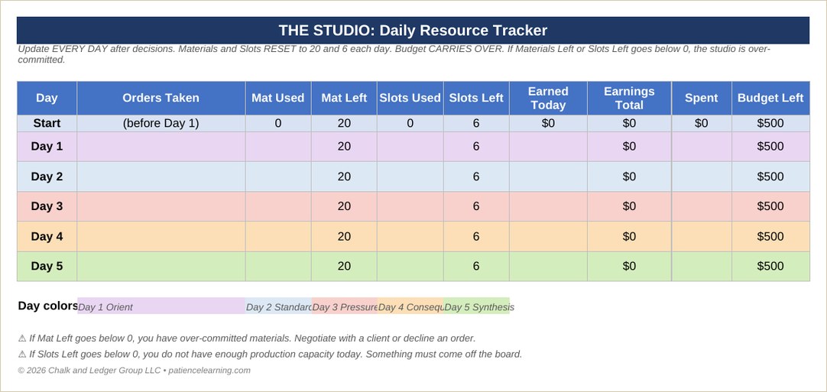Click the Day 5 Earnings Total $0
The height and width of the screenshot is (392, 827).
click(x=629, y=267)
